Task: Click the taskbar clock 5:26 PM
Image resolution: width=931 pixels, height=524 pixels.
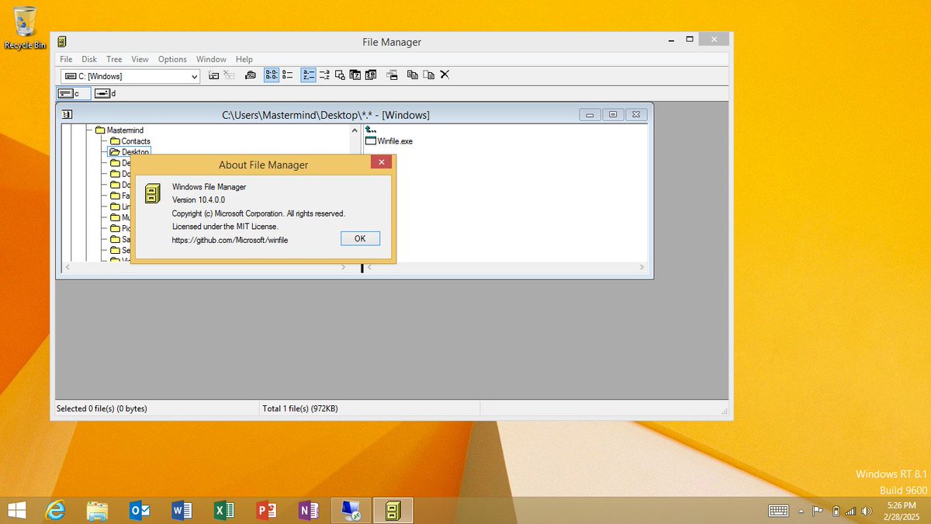Action: point(902,505)
